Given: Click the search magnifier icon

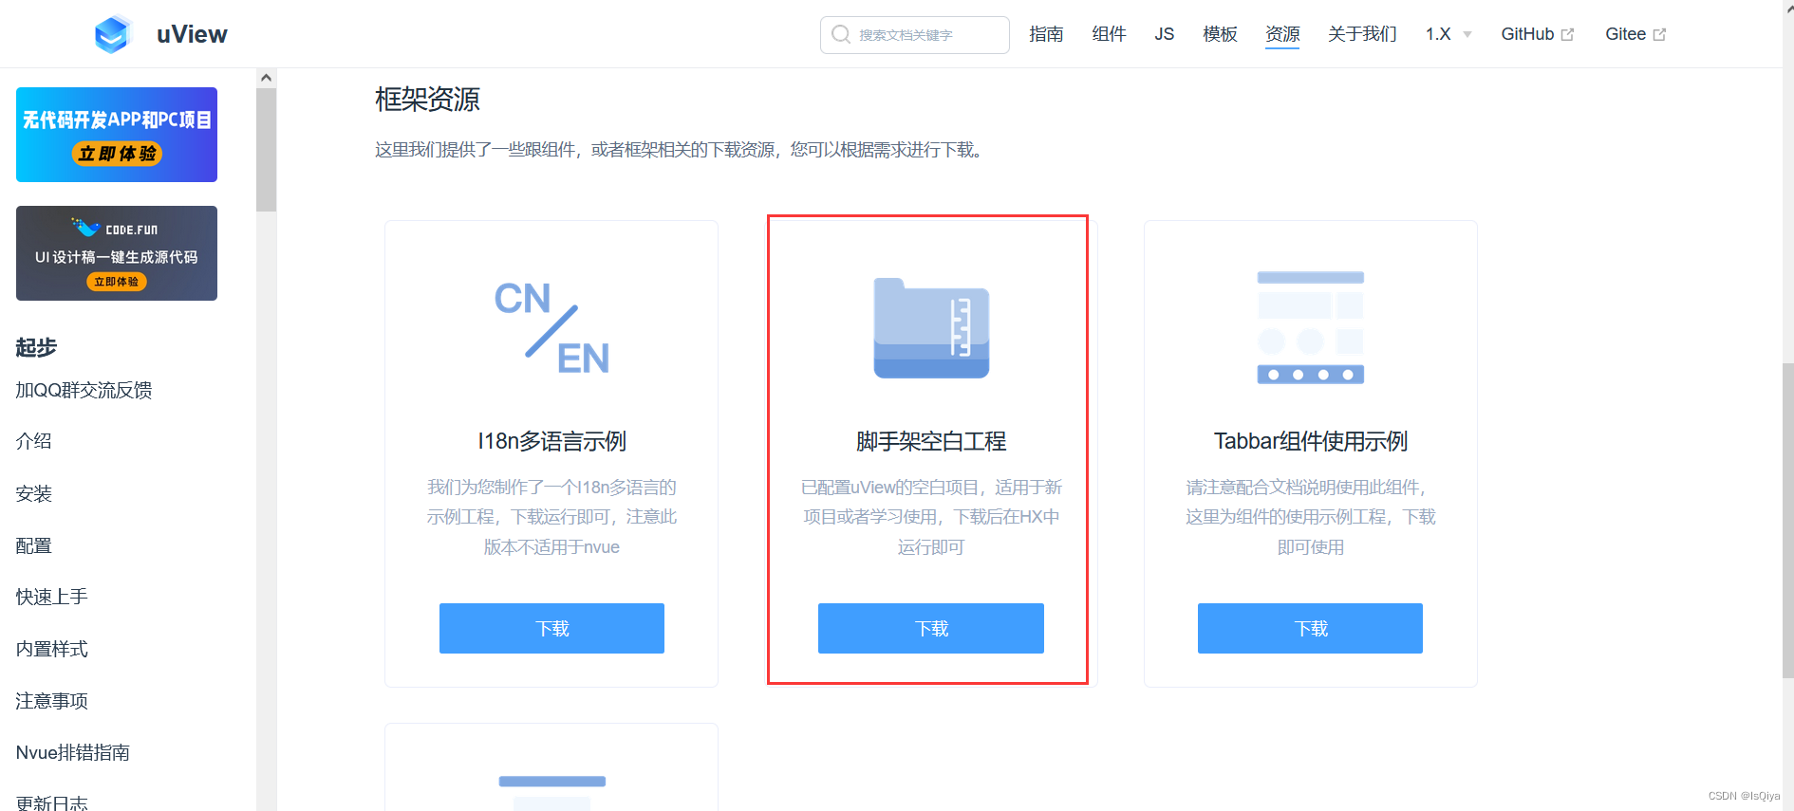Looking at the screenshot, I should click(x=841, y=34).
